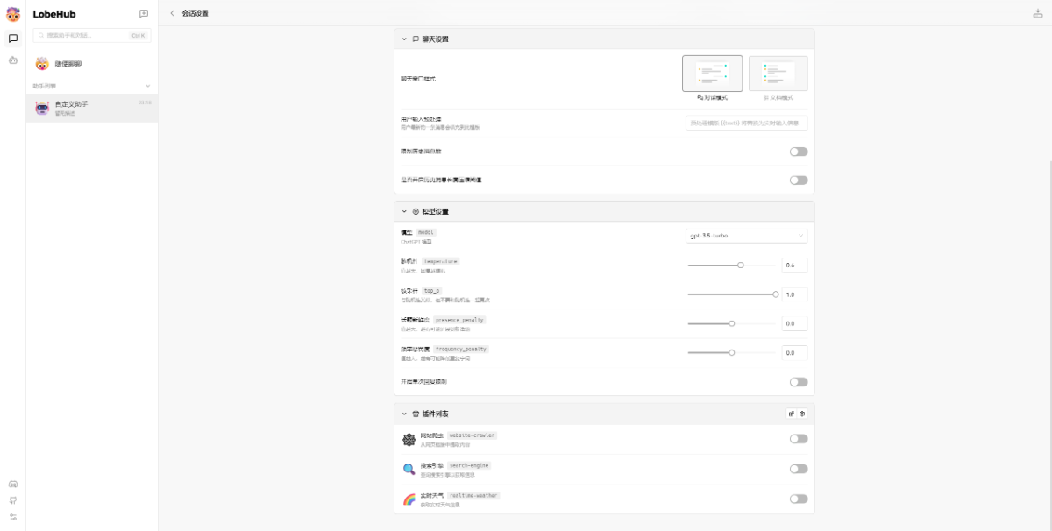The width and height of the screenshot is (1052, 531).
Task: Choose the 对话模式 chat window style
Action: tap(712, 74)
